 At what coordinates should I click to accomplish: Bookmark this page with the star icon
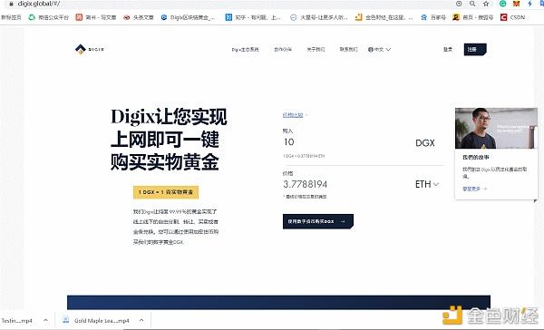point(486,4)
